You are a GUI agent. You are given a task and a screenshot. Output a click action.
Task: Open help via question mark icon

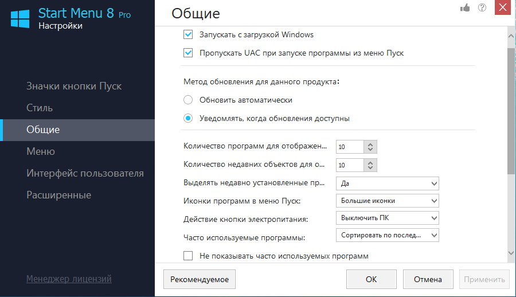(x=482, y=7)
